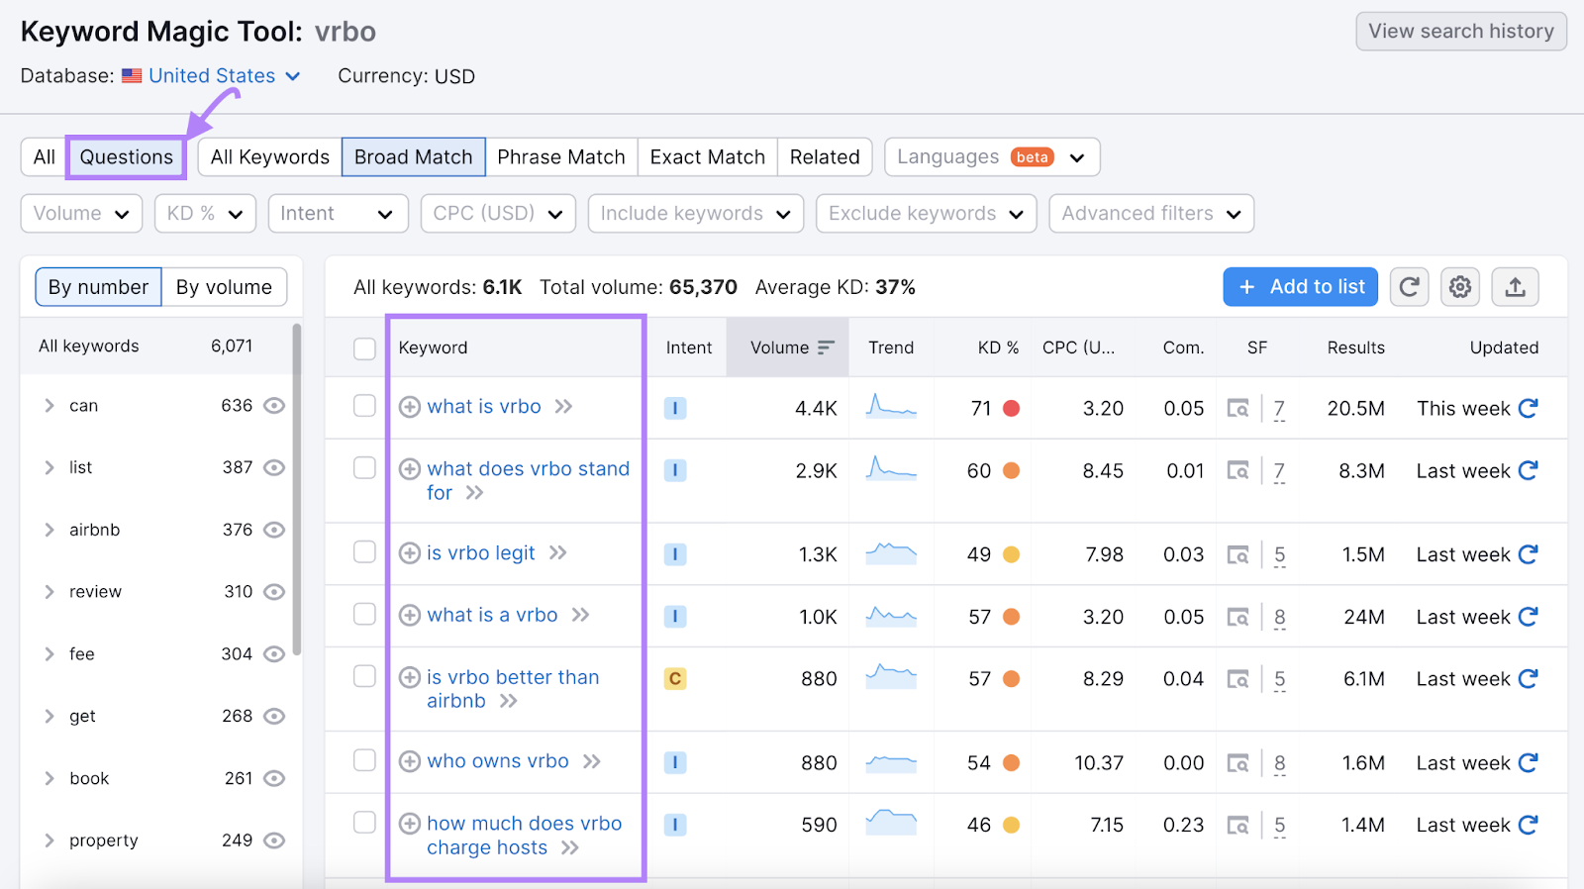Select the Exact Match tab
This screenshot has height=889, width=1584.
708,157
